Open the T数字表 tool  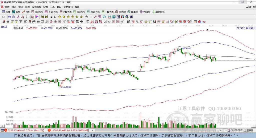pyautogui.click(x=107, y=12)
